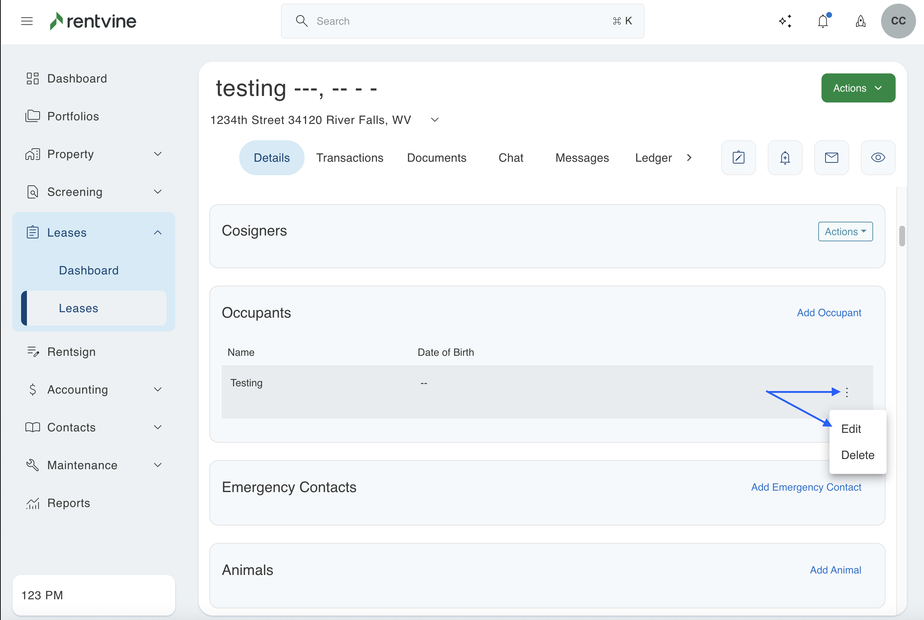The image size is (924, 620).
Task: Open the notifications bell icon
Action: pyautogui.click(x=823, y=21)
